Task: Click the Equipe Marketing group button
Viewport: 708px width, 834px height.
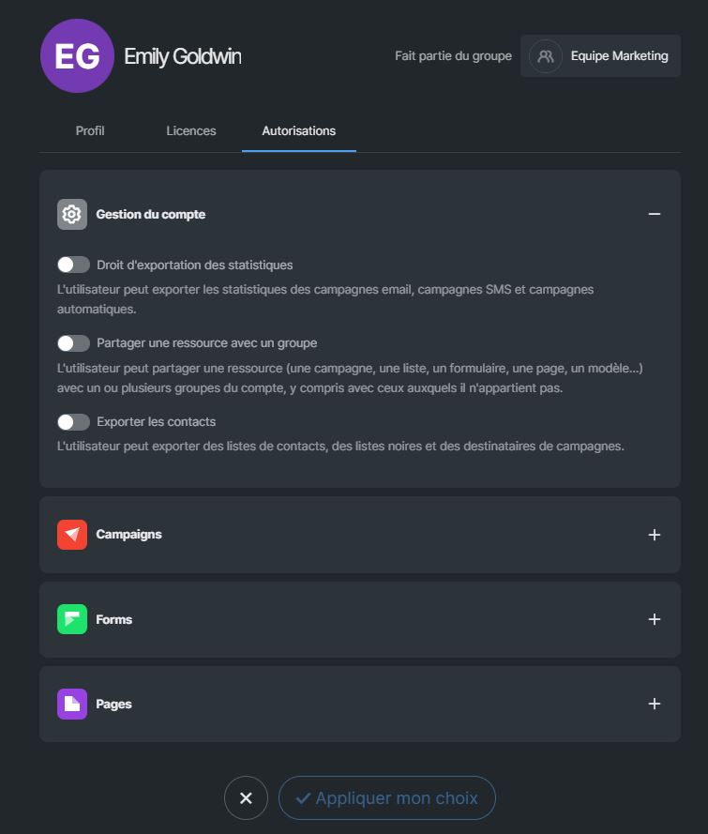Action: (600, 56)
